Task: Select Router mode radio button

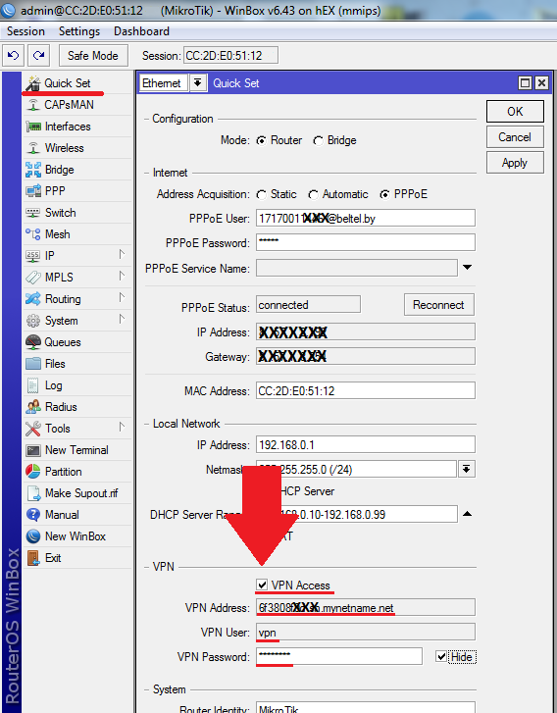Action: pyautogui.click(x=261, y=141)
